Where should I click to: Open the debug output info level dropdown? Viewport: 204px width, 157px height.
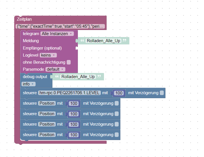[28, 84]
